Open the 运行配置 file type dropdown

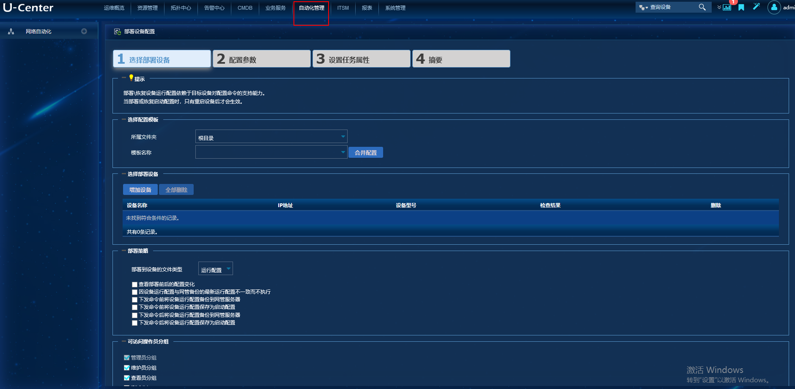pos(216,268)
